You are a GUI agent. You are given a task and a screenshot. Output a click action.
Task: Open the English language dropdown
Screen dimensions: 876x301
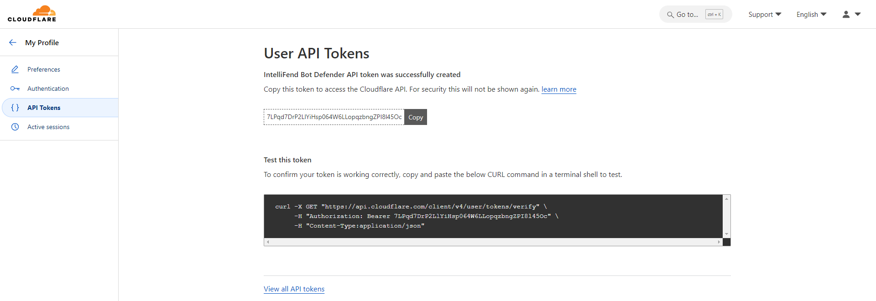pyautogui.click(x=811, y=15)
